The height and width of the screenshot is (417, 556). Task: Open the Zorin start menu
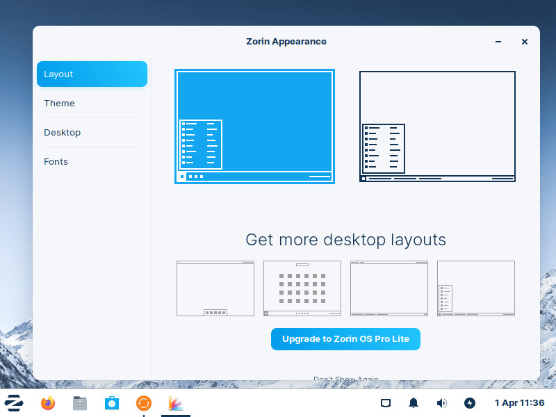(14, 403)
